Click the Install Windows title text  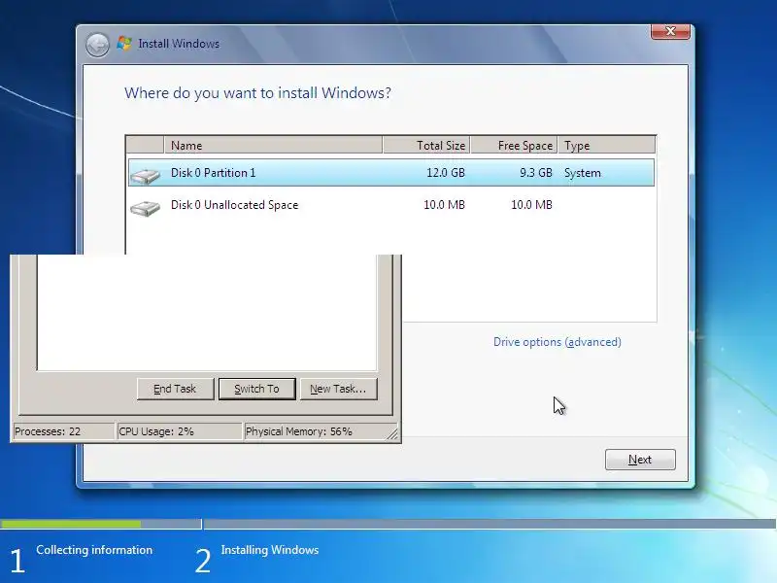click(179, 44)
